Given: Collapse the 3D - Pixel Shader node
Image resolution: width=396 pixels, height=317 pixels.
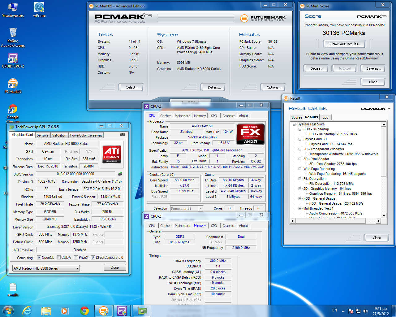Looking at the screenshot, I should (300, 159).
